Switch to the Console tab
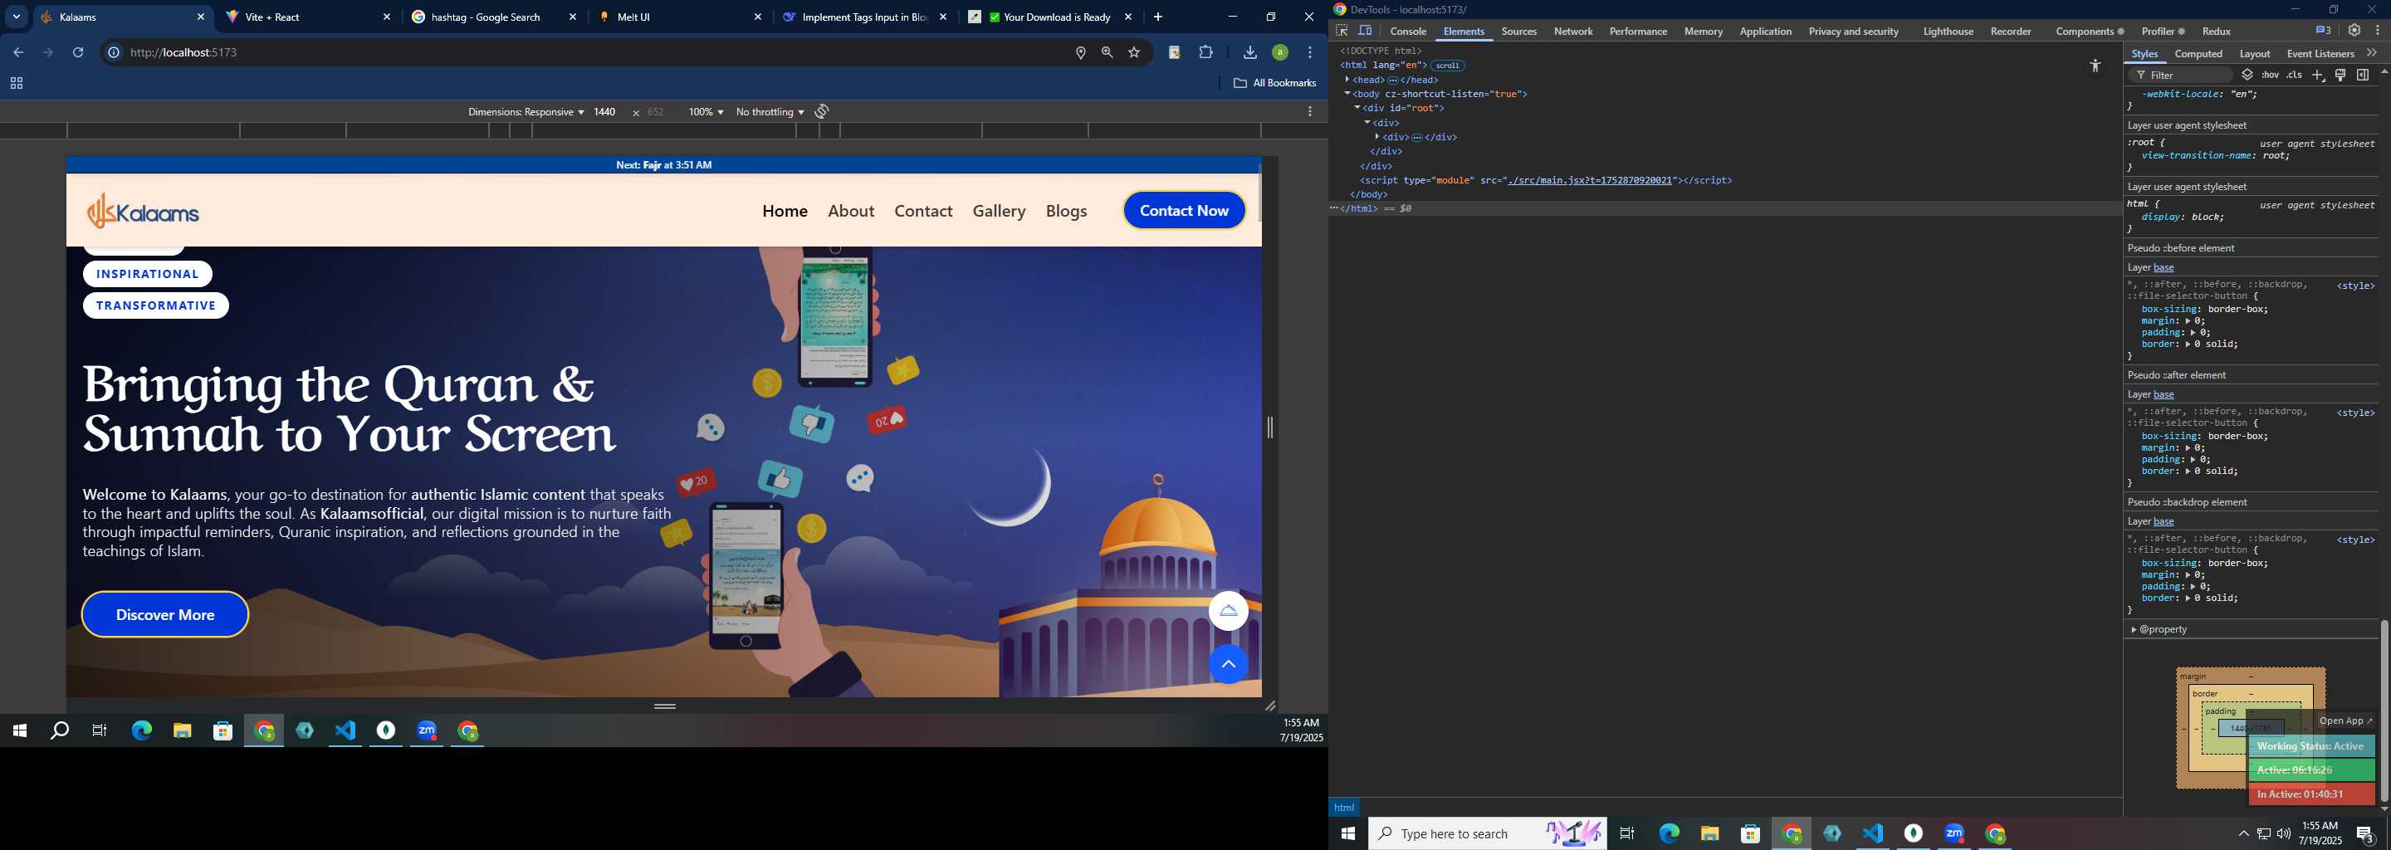Viewport: 2391px width, 850px height. pyautogui.click(x=1408, y=32)
